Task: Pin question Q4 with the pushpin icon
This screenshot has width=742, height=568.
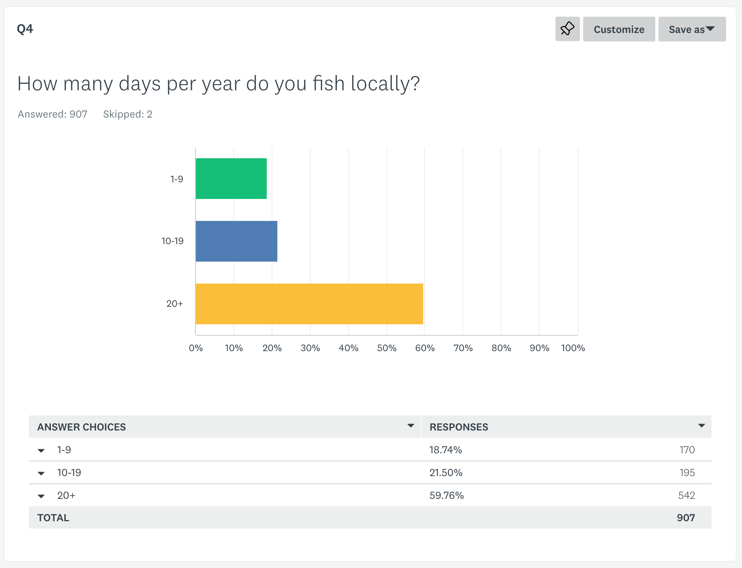Action: (x=567, y=29)
